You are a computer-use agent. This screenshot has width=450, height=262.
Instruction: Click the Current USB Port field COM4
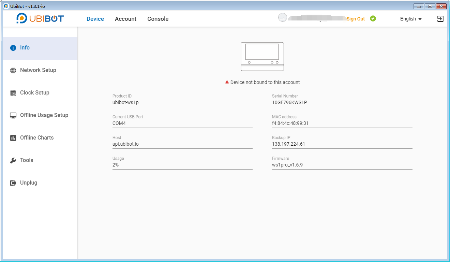(182, 123)
